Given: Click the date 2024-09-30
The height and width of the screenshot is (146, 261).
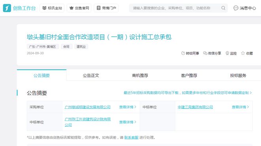Looking at the screenshot, I should (x=35, y=53).
